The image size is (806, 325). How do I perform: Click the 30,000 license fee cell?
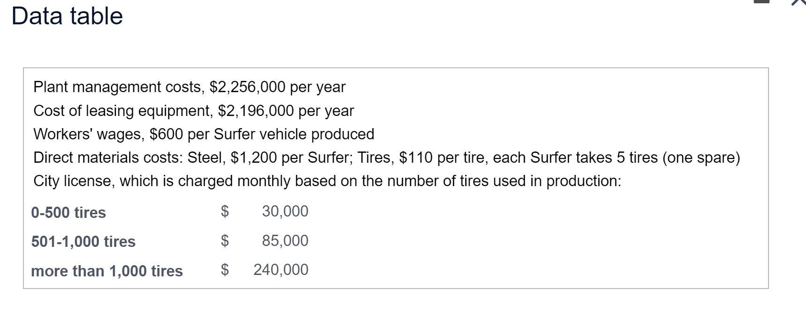pos(285,211)
